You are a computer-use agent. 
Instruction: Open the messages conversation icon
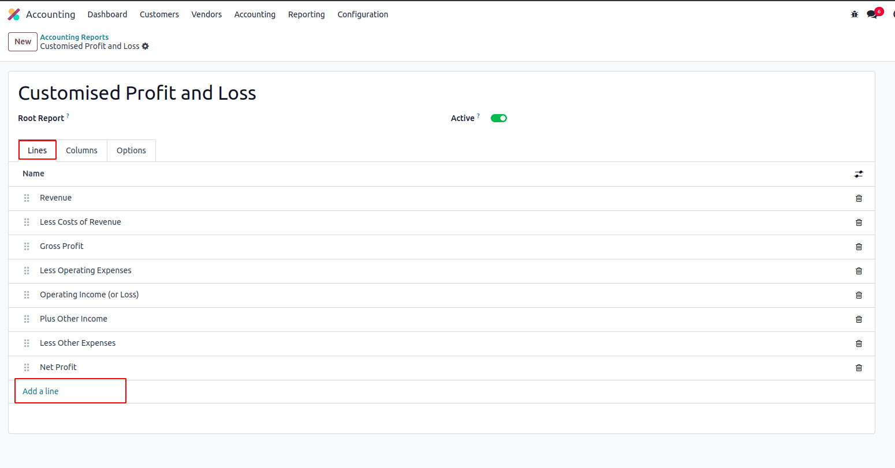point(872,14)
